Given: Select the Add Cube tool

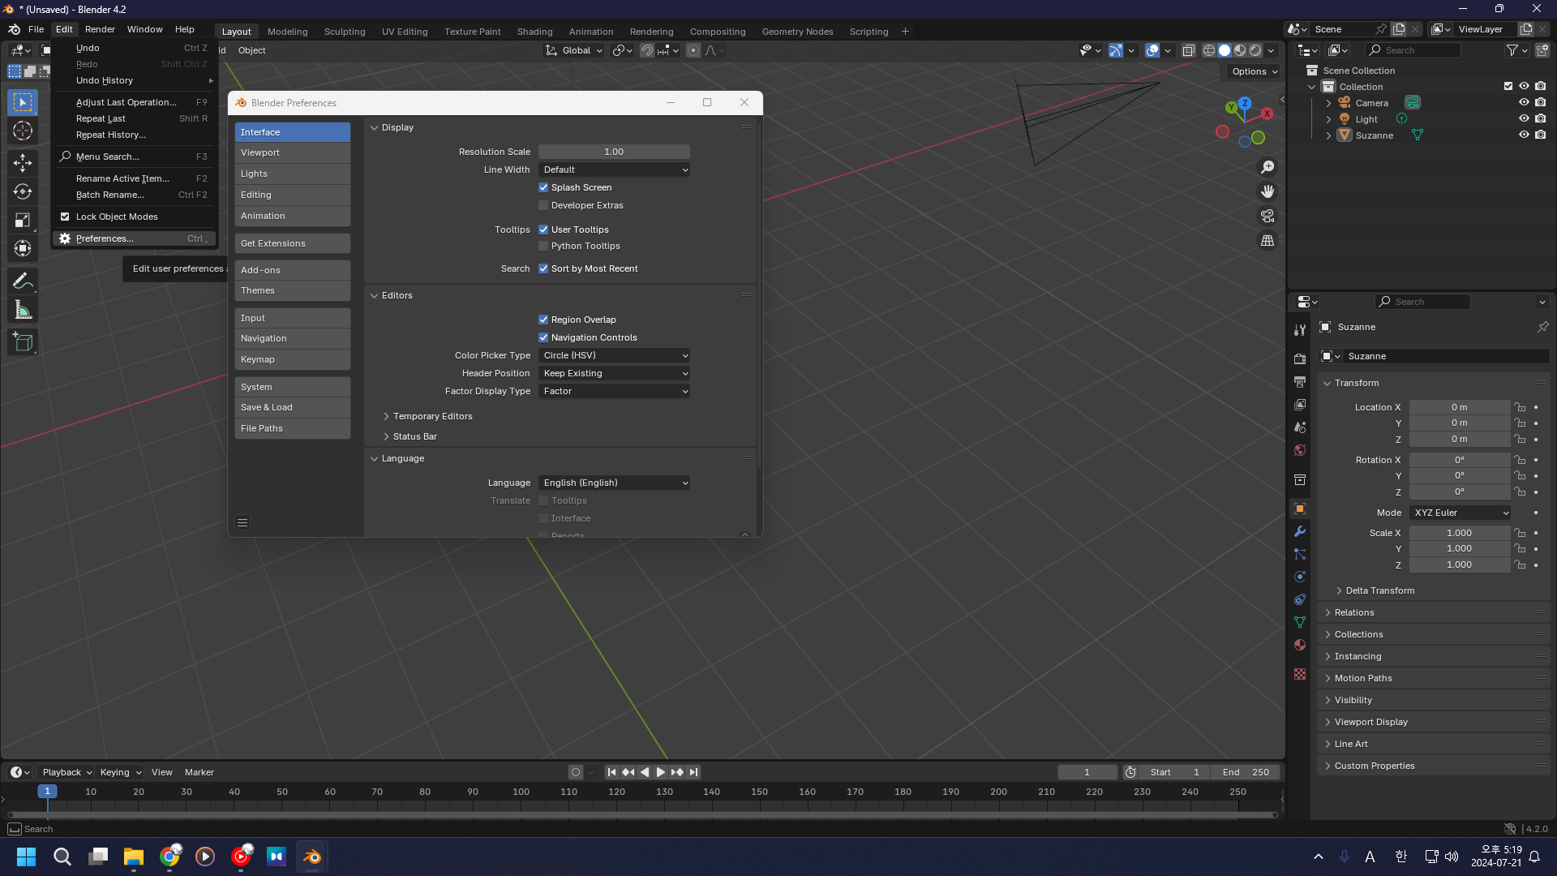Looking at the screenshot, I should pos(23,342).
